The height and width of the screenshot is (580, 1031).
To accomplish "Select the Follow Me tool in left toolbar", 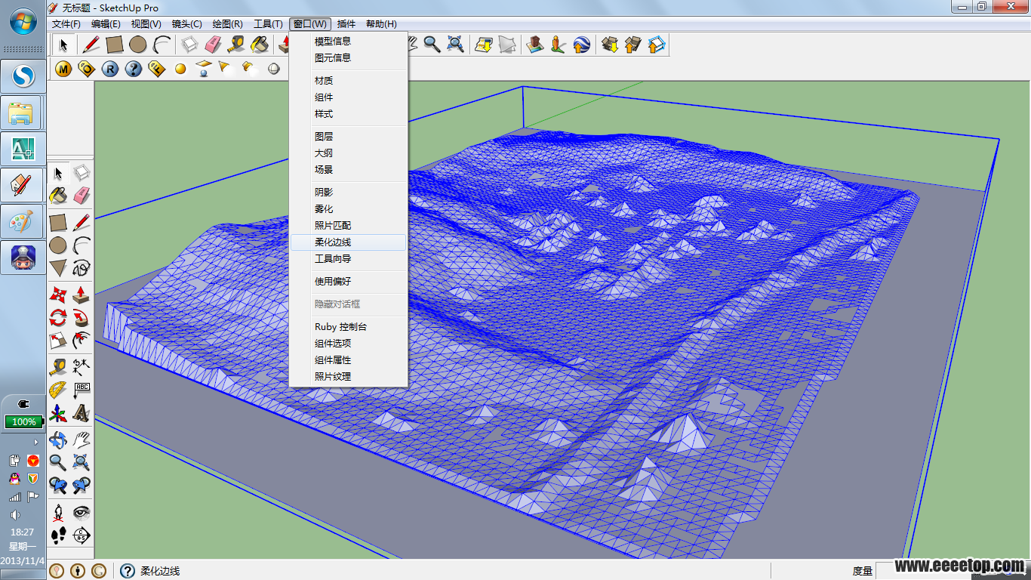I will click(82, 317).
